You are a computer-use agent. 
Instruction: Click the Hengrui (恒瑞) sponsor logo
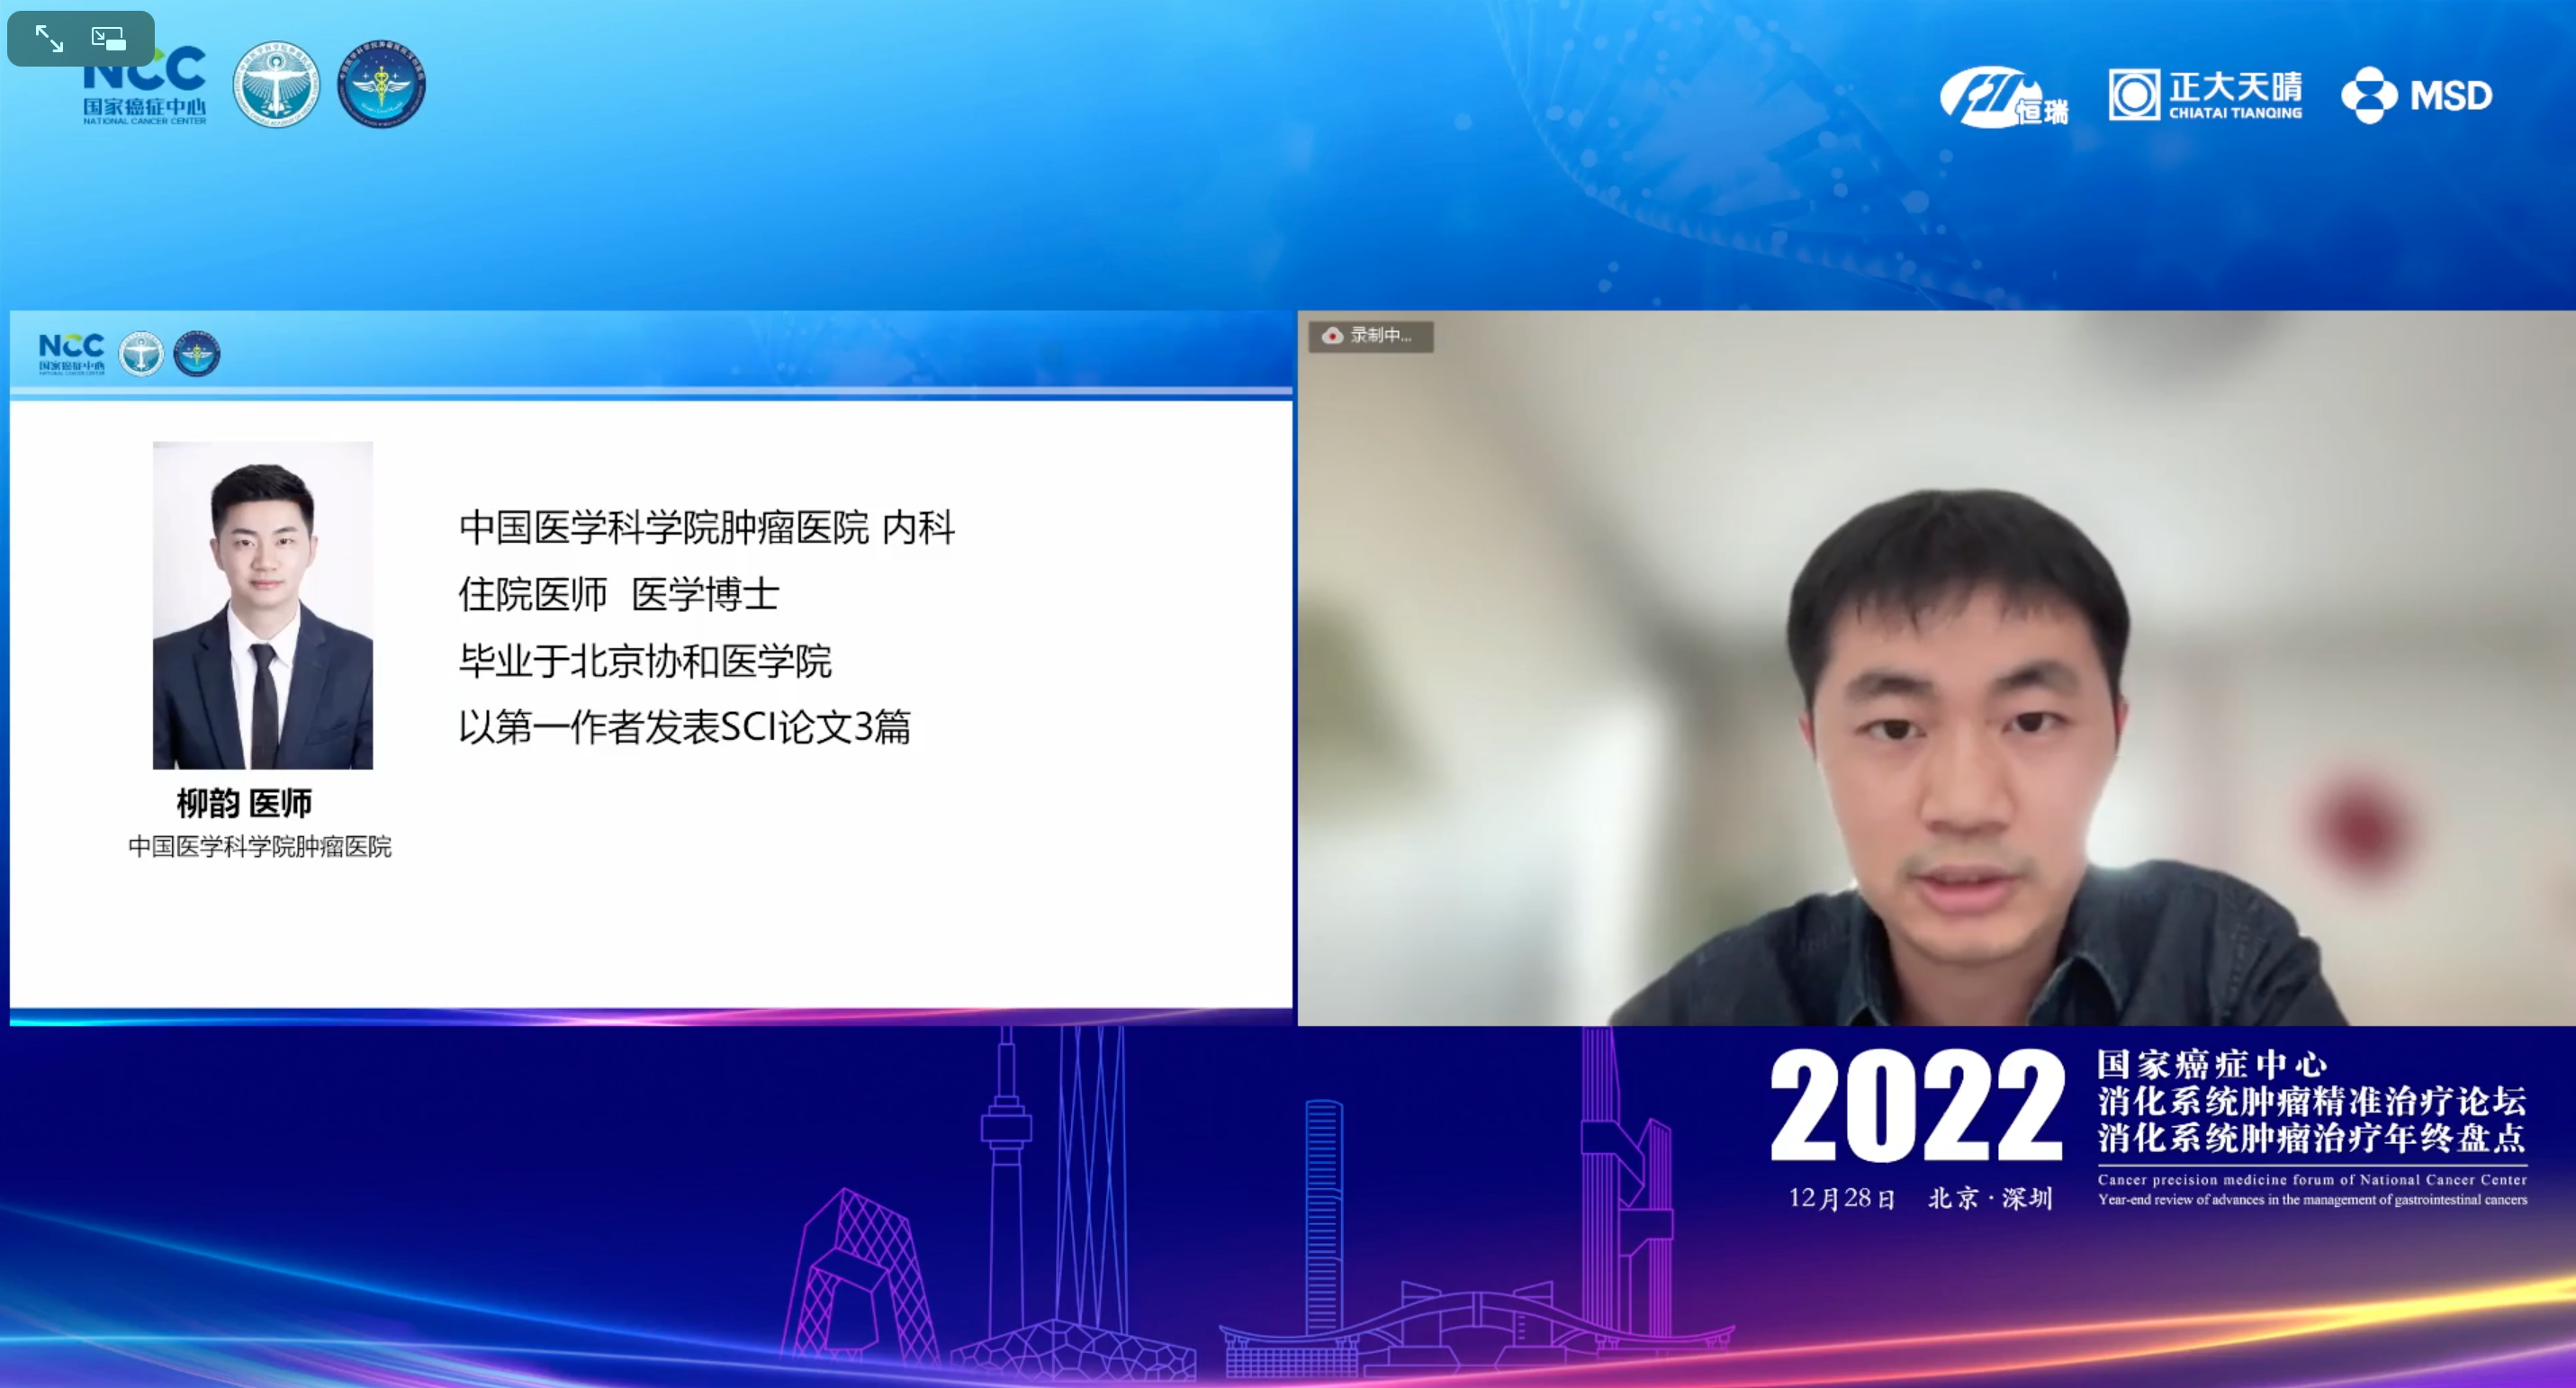pos(2003,98)
